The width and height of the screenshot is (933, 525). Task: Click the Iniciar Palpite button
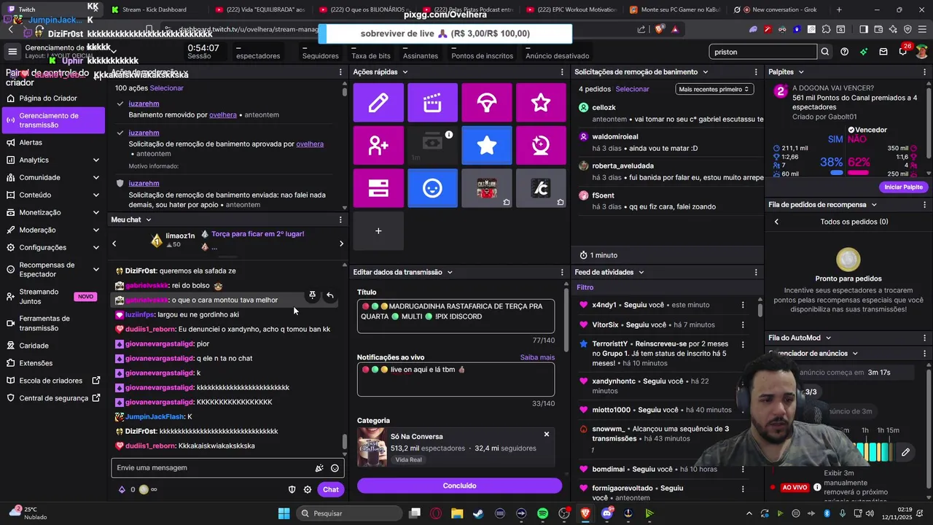[903, 187]
